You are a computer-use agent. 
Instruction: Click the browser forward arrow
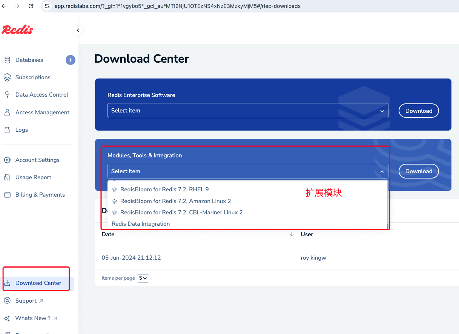point(18,6)
